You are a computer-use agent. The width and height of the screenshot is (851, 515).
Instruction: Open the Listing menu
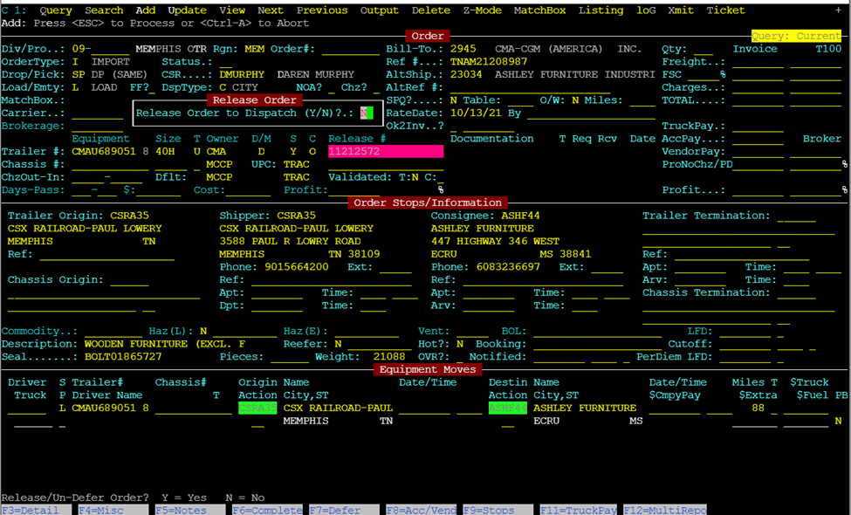601,10
